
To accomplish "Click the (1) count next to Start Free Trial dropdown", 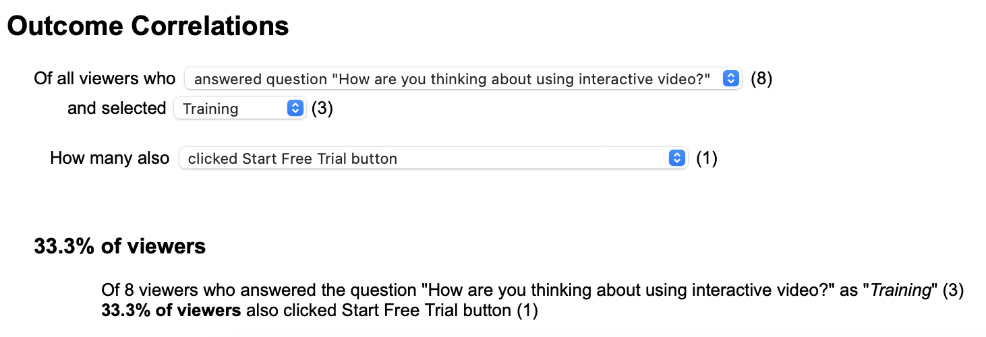I will (x=707, y=158).
